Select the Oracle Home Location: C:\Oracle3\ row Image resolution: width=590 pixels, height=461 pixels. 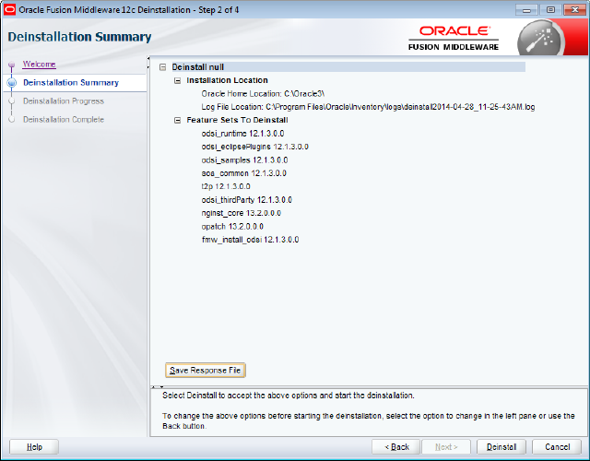(263, 94)
